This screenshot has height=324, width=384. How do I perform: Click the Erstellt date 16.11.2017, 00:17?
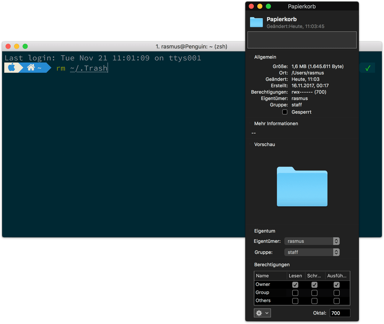(310, 86)
